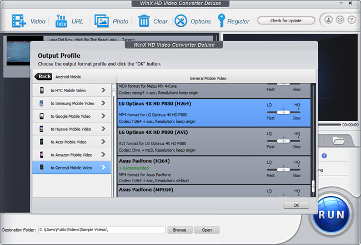The image size is (361, 245).
Task: Click the Browse button
Action: [180, 230]
